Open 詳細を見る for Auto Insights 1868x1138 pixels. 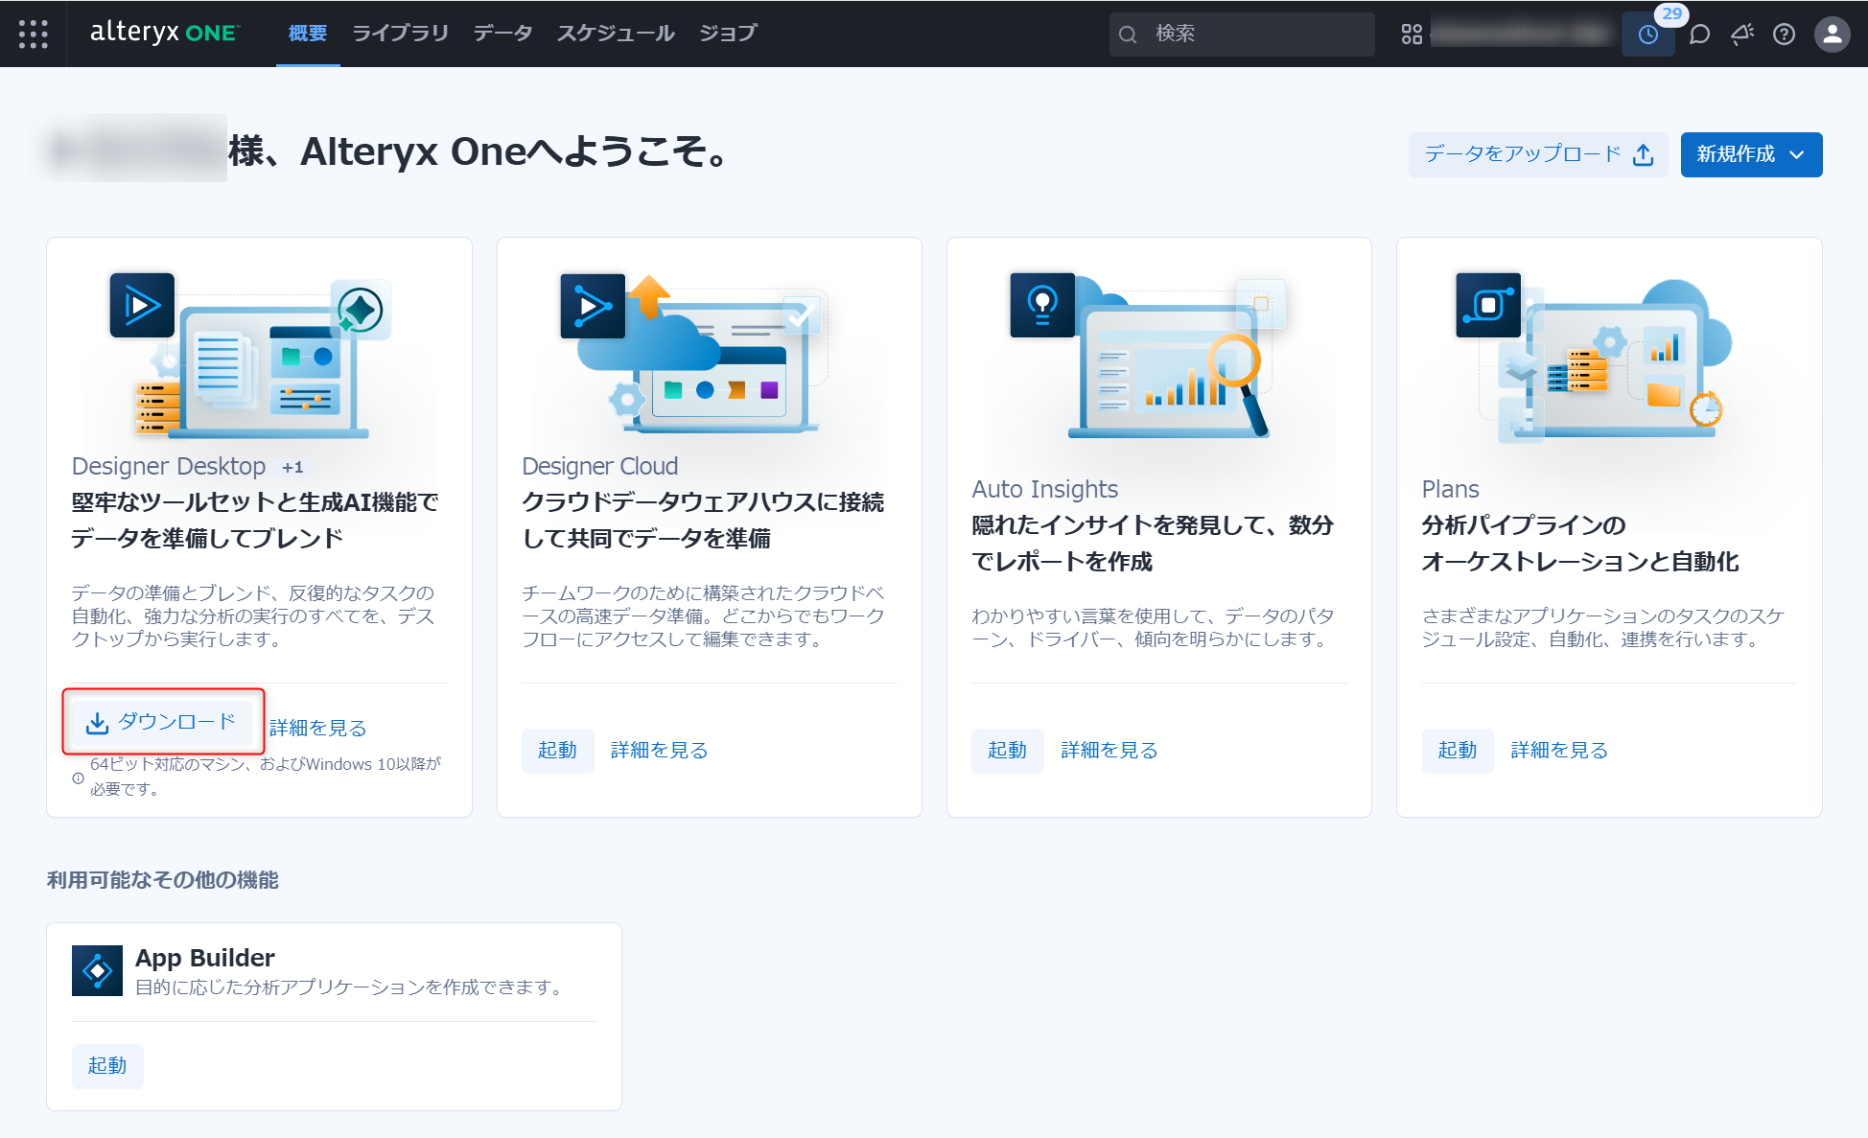click(1109, 751)
